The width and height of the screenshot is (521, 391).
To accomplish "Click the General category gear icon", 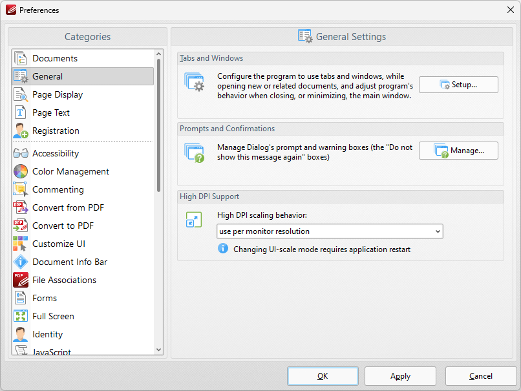I will (21, 76).
